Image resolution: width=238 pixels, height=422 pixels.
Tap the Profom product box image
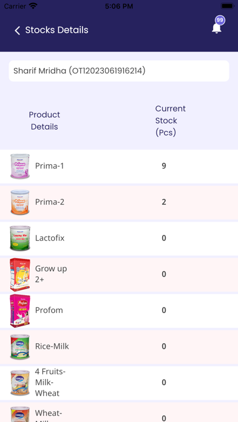click(20, 310)
